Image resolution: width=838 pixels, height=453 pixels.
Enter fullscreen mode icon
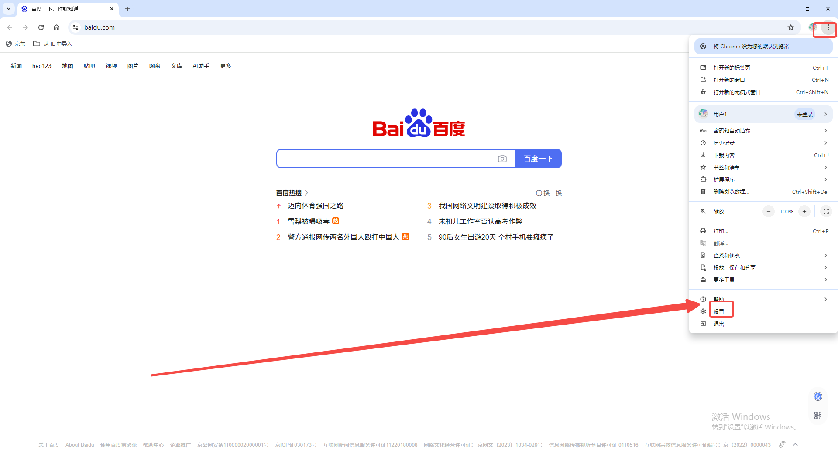(x=826, y=211)
